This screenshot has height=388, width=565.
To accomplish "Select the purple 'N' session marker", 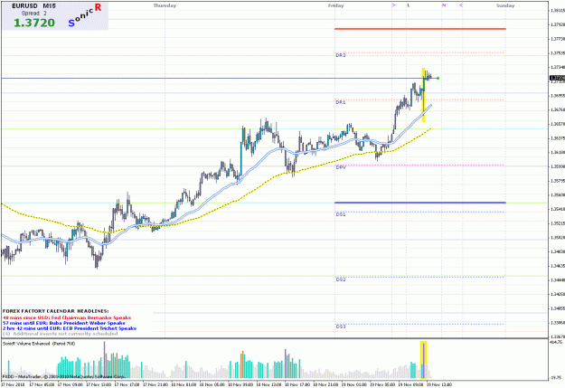I will pos(444,5).
